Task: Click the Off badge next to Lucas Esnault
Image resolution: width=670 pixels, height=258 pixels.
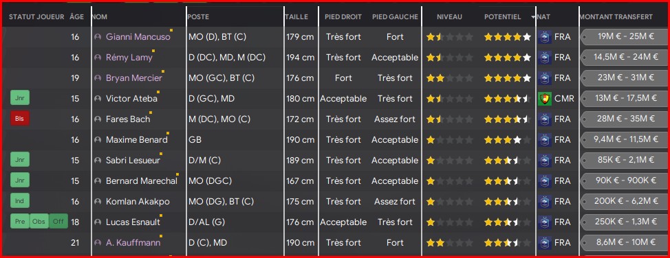Action: pyautogui.click(x=58, y=222)
